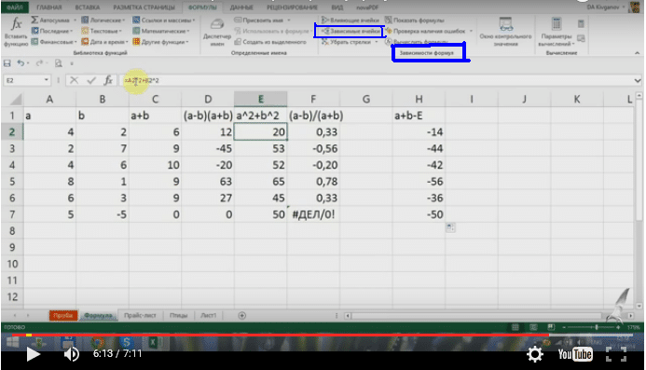Click the Save icon in Quick Access Toolbar

pyautogui.click(x=7, y=63)
